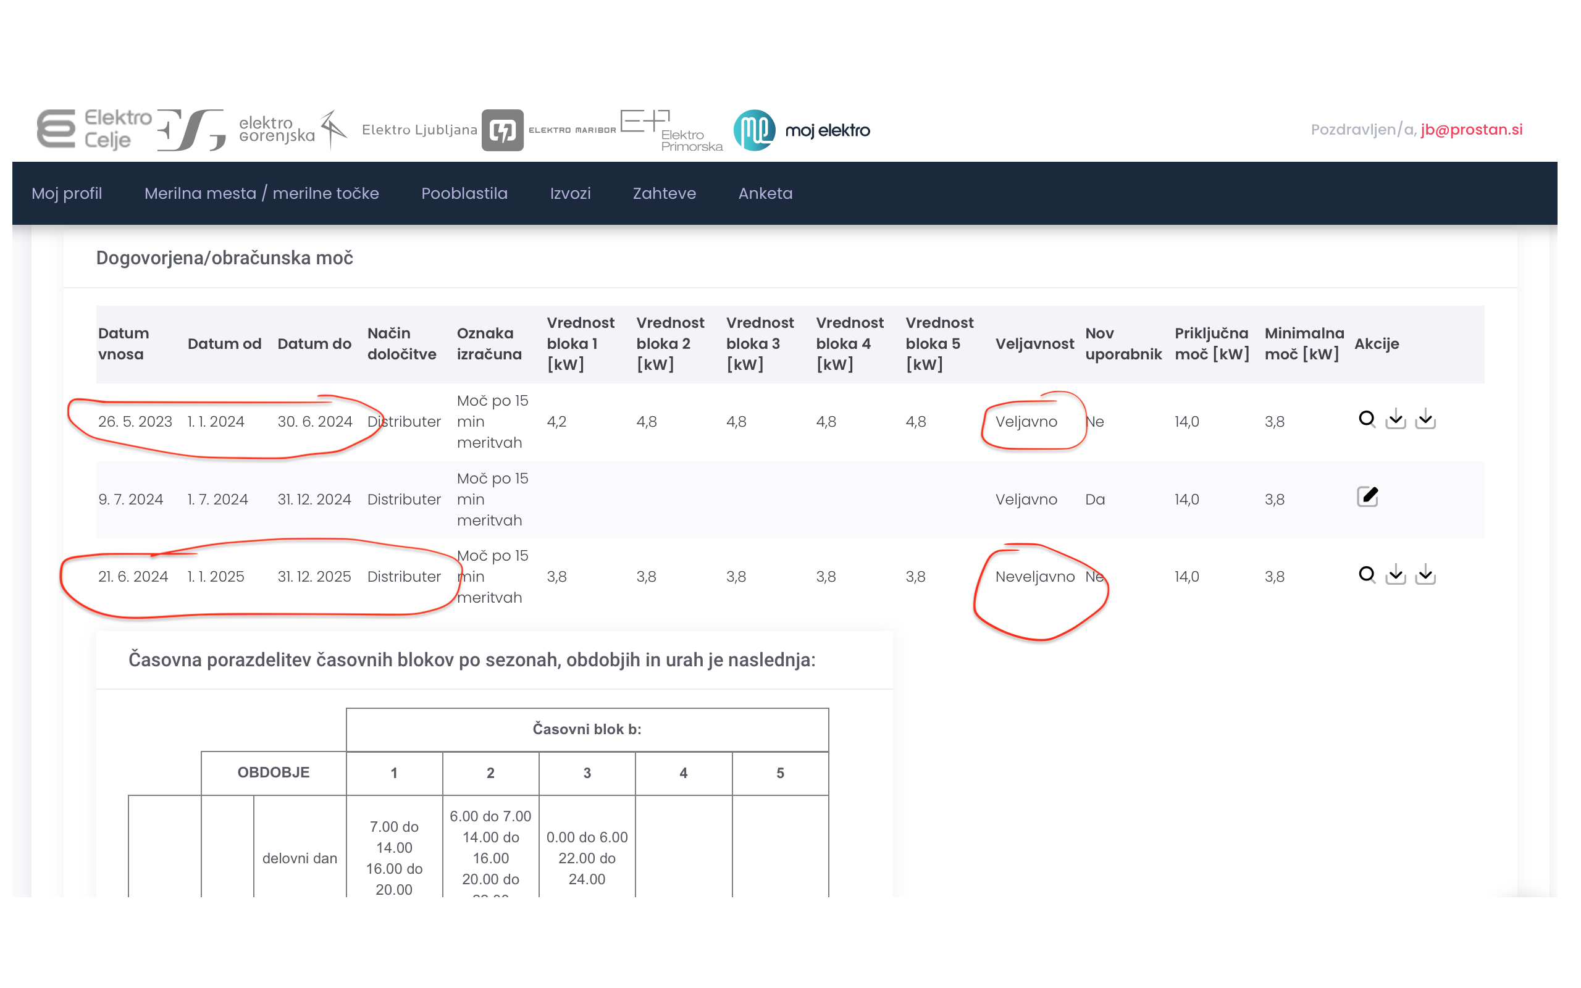
Task: Click first download icon in 26. 5. 2023 row
Action: (1396, 419)
